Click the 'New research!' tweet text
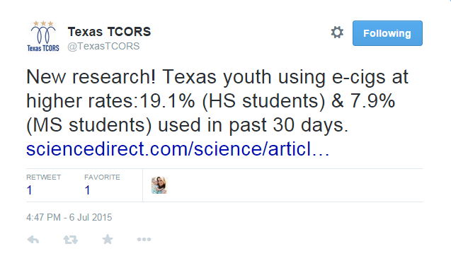Viewport: 451px width, 268px height. pos(91,77)
